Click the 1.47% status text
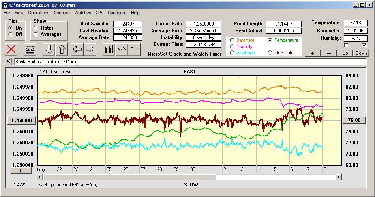Viewport: 375px width, 197px height. point(19,184)
